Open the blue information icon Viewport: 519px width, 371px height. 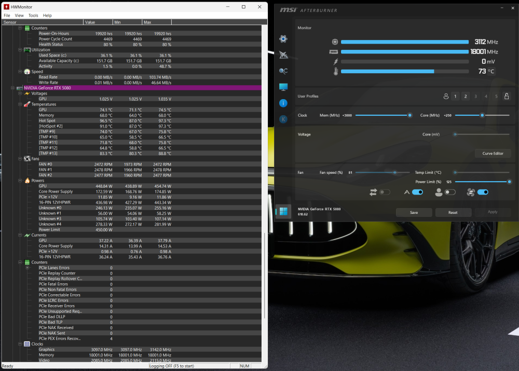tap(283, 103)
